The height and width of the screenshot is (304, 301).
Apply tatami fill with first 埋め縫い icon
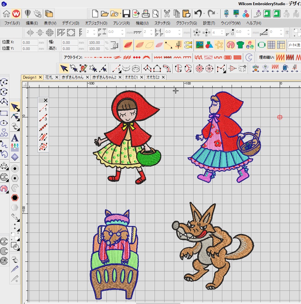pos(280,57)
